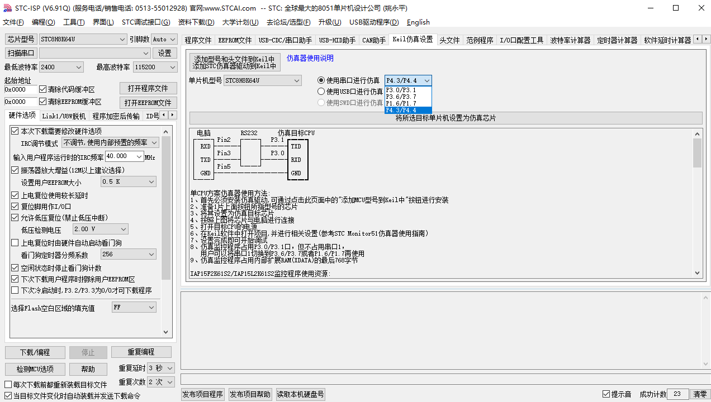Open 文件(F) menu
The height and width of the screenshot is (402, 711).
click(13, 22)
